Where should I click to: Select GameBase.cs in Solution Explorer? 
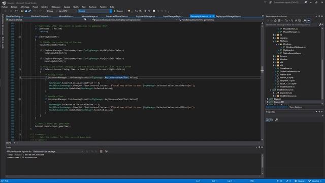click(x=285, y=68)
